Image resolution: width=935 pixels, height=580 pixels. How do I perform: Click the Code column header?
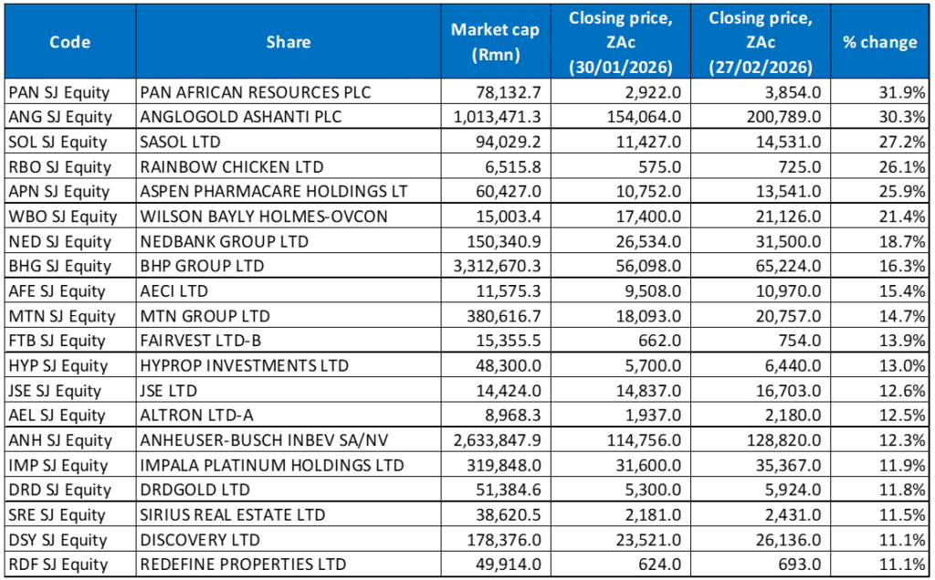[69, 42]
